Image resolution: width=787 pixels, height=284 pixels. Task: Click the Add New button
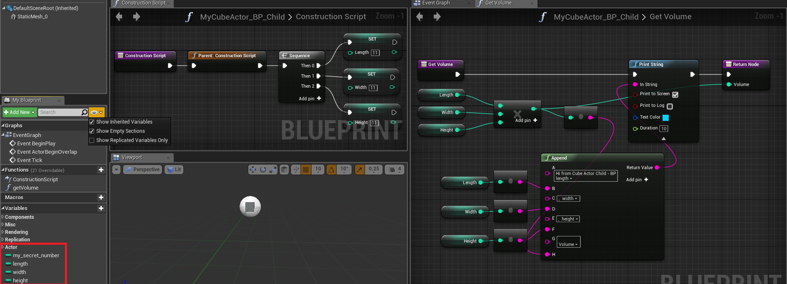19,112
